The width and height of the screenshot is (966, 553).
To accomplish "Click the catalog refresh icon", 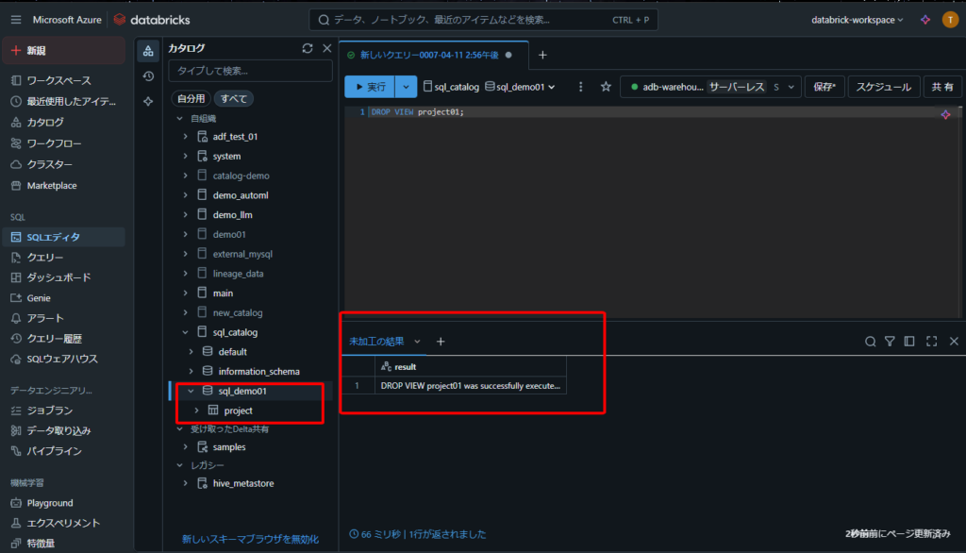I will click(x=307, y=48).
